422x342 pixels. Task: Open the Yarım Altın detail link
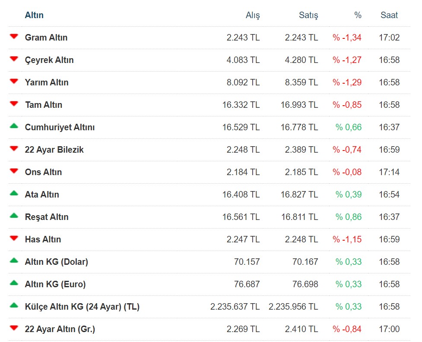47,82
